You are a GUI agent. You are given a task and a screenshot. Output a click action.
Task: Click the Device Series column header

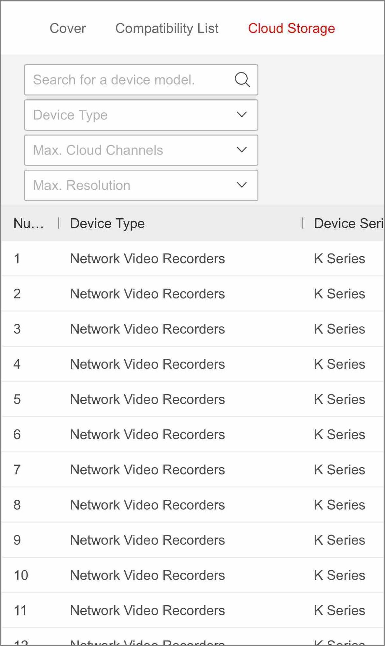(349, 223)
